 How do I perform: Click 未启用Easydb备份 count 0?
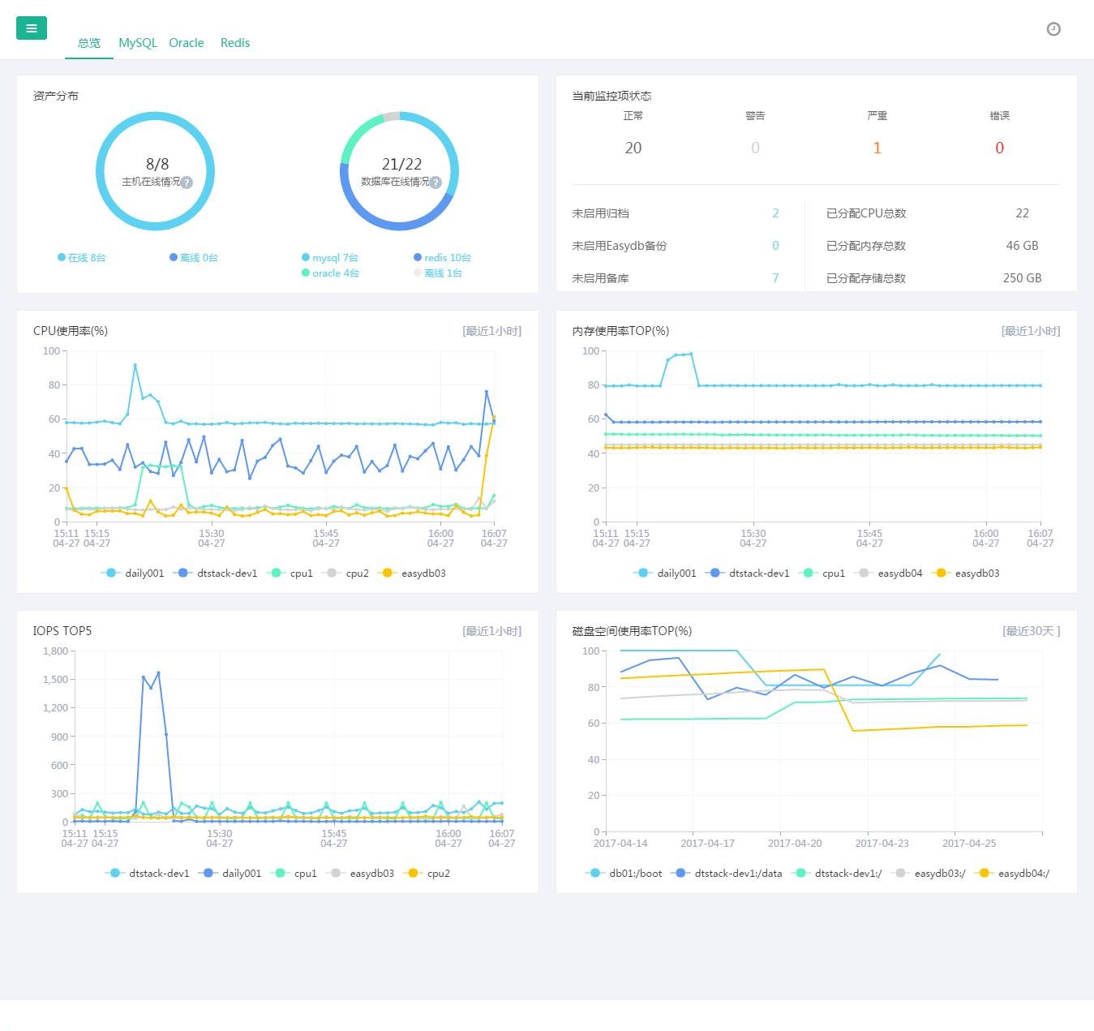click(775, 246)
